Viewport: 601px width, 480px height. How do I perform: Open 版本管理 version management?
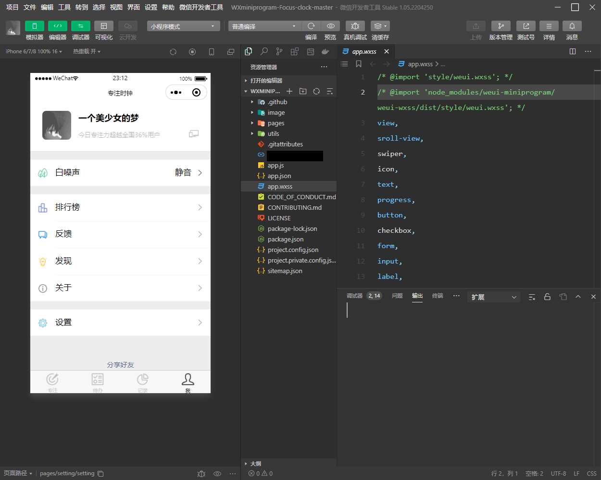501,26
